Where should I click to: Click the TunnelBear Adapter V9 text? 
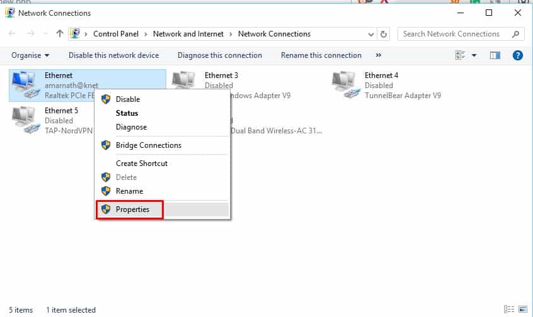click(x=403, y=96)
